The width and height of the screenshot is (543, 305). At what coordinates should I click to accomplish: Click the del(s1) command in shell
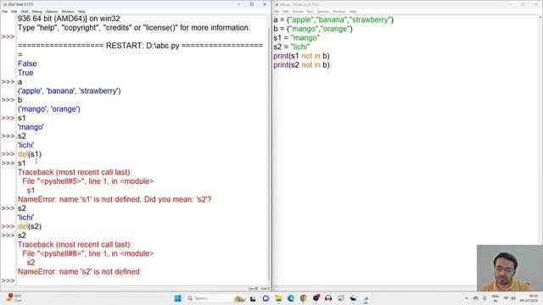click(30, 154)
